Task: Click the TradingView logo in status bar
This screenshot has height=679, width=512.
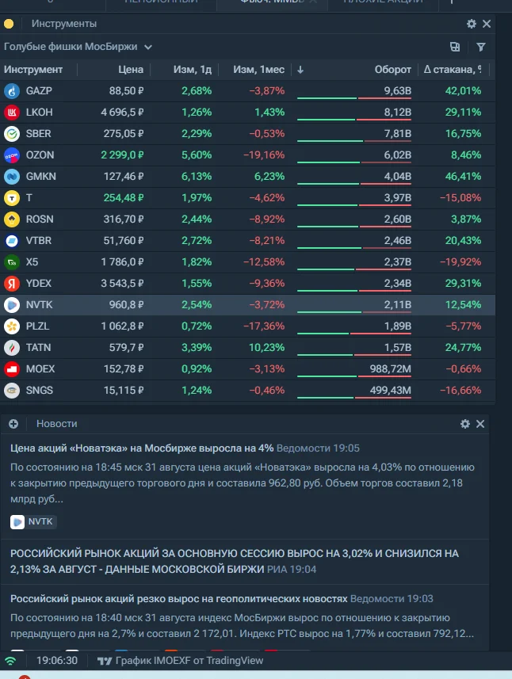Action: (x=105, y=661)
